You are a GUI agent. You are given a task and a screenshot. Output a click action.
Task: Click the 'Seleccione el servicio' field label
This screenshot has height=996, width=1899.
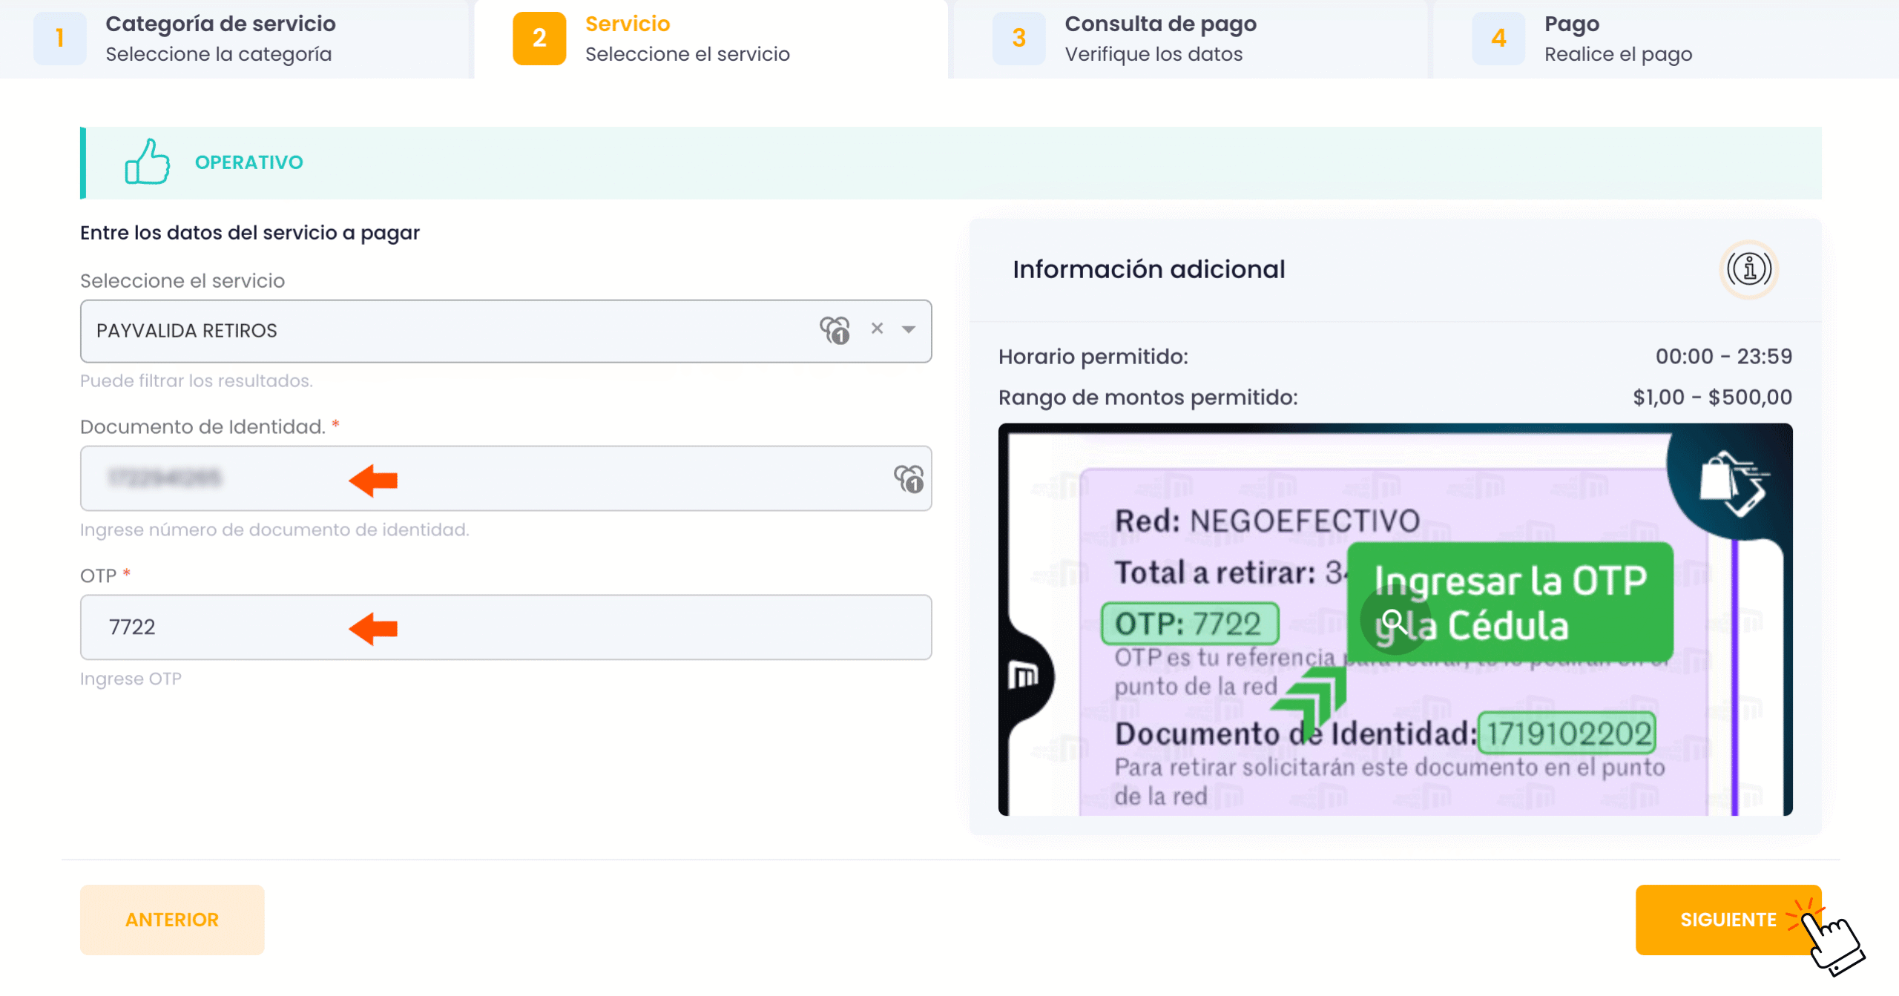(182, 281)
